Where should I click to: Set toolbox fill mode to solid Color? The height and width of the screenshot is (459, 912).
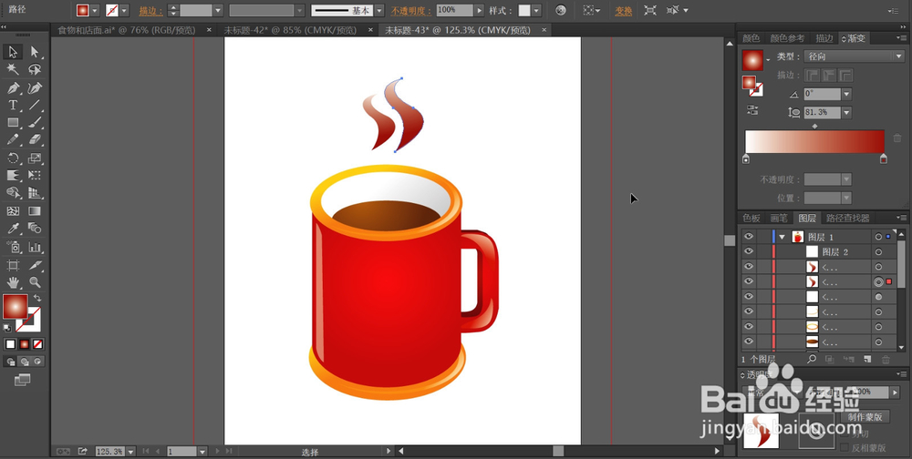[x=10, y=344]
